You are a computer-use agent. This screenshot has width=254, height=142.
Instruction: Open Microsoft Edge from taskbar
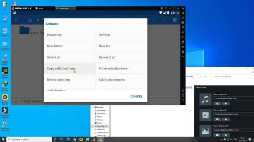click(x=68, y=139)
